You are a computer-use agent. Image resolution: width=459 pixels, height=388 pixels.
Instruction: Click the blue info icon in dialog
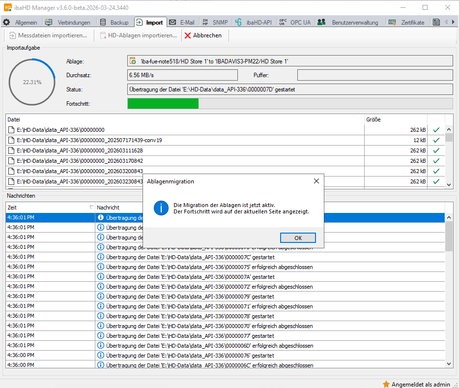(161, 208)
